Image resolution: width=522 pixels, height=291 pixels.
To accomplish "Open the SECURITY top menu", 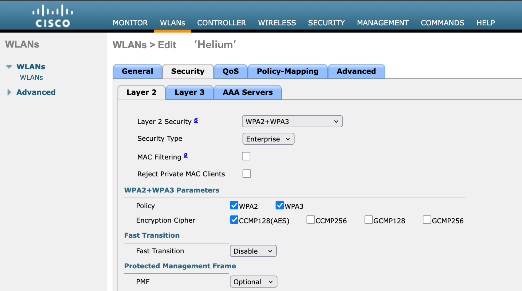I will [x=326, y=23].
